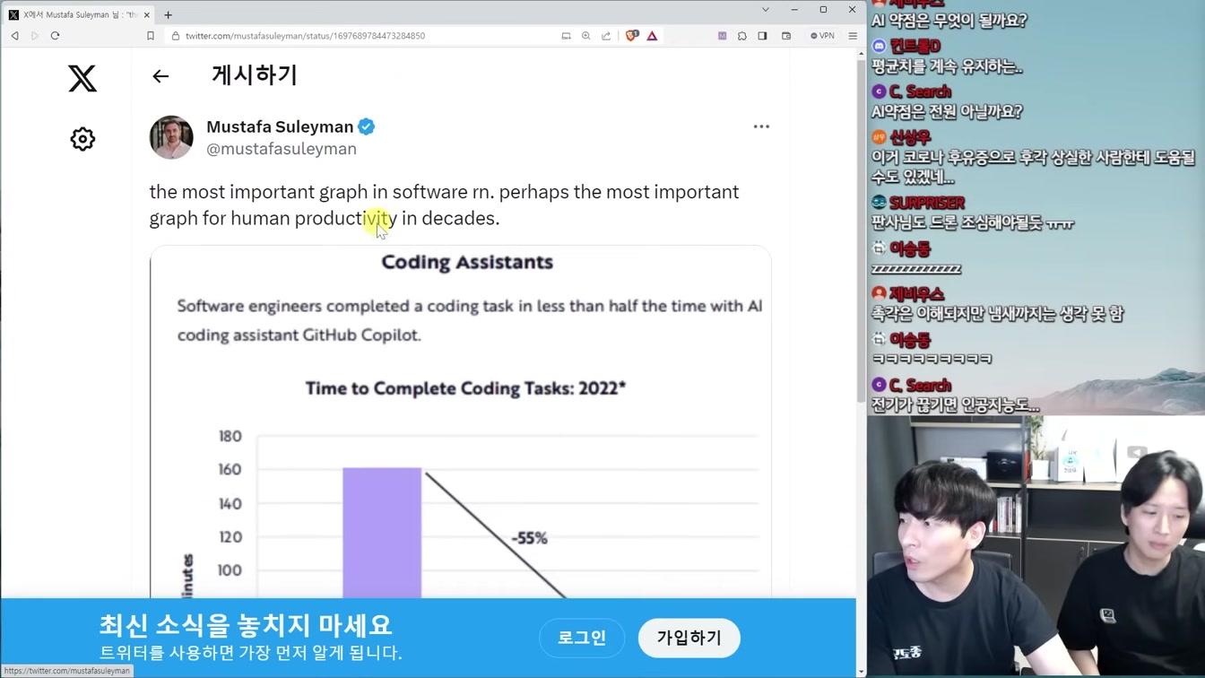Screen dimensions: 1205x678
Task: Click the @mustafasuleyman handle
Action: pyautogui.click(x=282, y=149)
